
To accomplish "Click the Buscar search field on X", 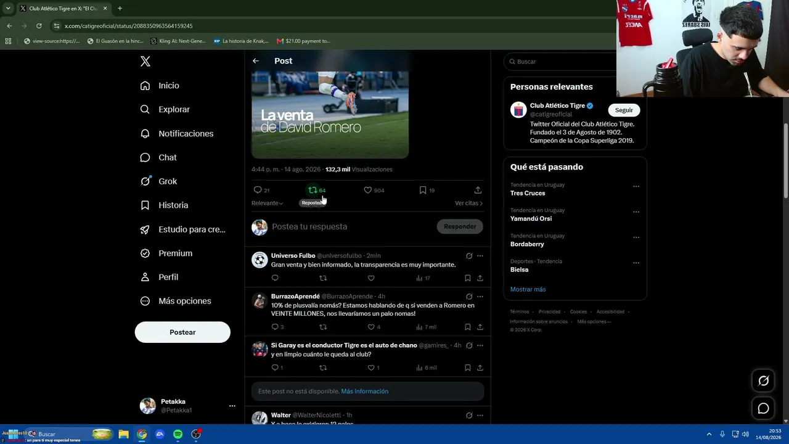I will [561, 62].
